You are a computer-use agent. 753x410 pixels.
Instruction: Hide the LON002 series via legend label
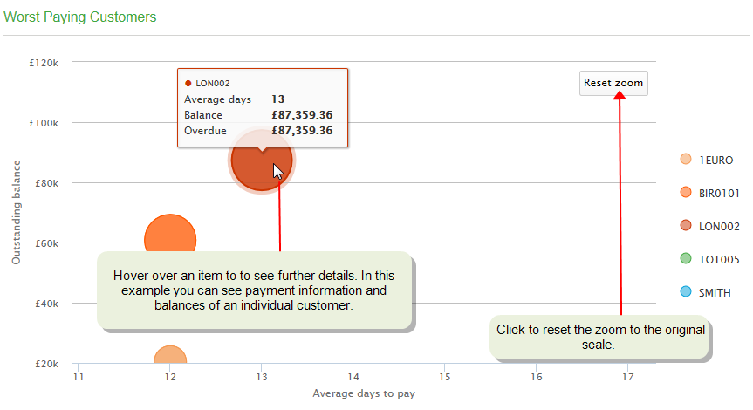pos(719,227)
